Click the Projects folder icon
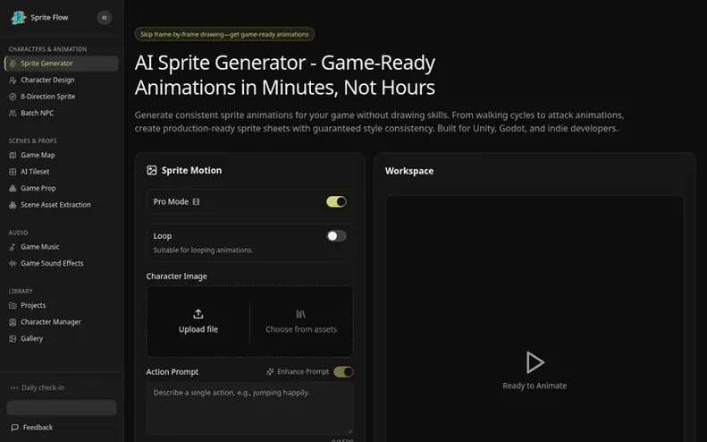This screenshot has width=707, height=442. point(13,306)
